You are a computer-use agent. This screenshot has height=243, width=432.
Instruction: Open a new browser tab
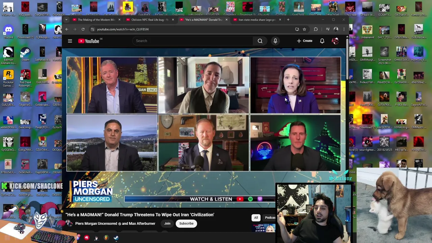point(288,20)
